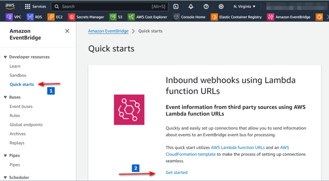Click the S3 shortcut icon
Viewport: 329px width, 181px height.
click(113, 17)
